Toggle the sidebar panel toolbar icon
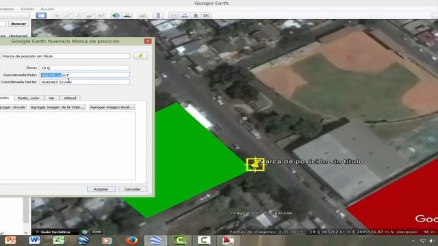The image size is (438, 246). pos(41,15)
